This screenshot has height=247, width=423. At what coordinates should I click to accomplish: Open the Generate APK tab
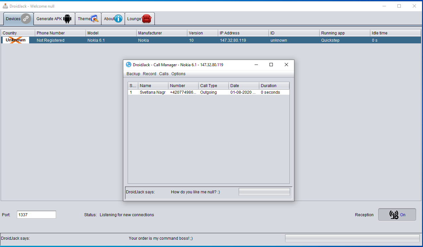click(54, 19)
